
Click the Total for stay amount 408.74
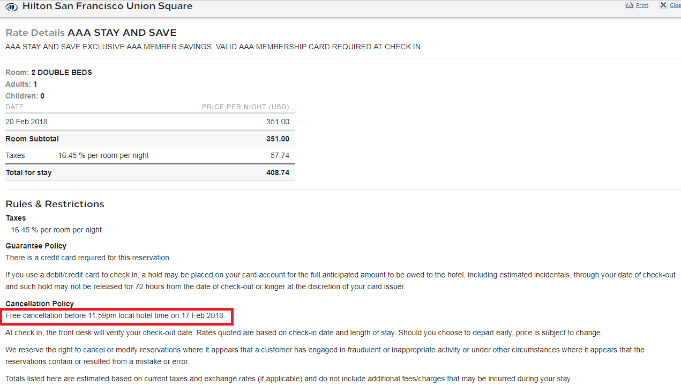tap(278, 172)
